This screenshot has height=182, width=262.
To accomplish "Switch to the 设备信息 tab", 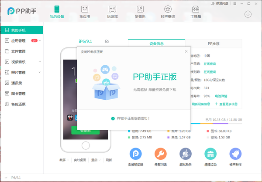I will click(157, 44).
